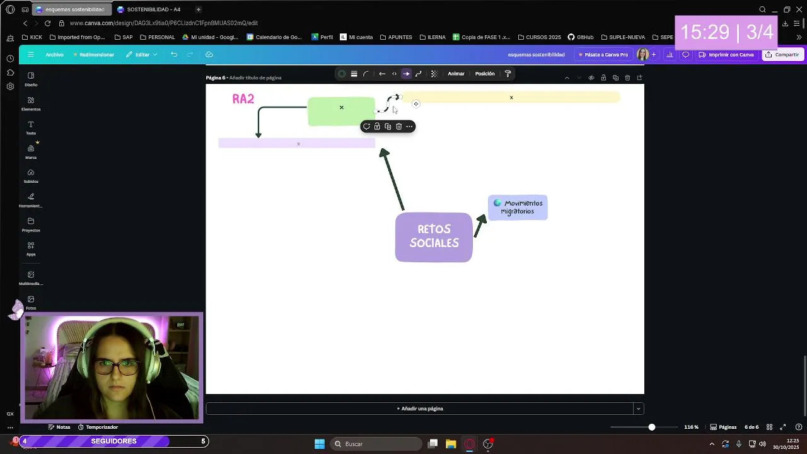The width and height of the screenshot is (807, 454).
Task: Delete the selected line with trash icon
Action: (x=398, y=127)
